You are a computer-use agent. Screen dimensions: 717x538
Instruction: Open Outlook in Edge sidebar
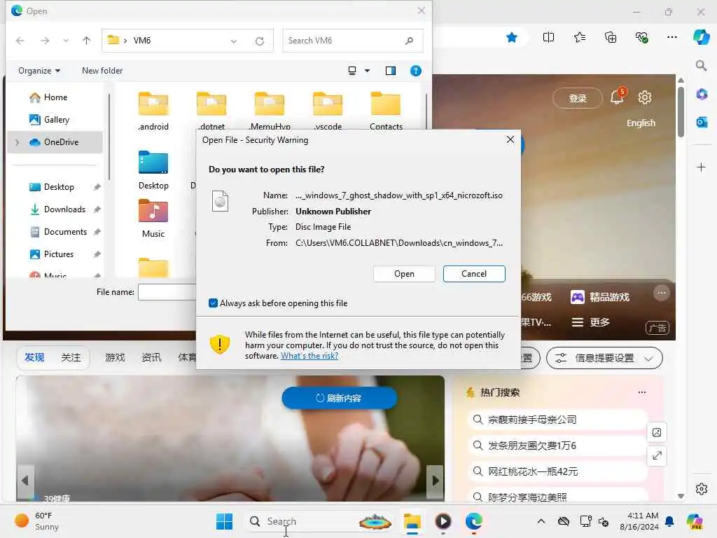702,123
